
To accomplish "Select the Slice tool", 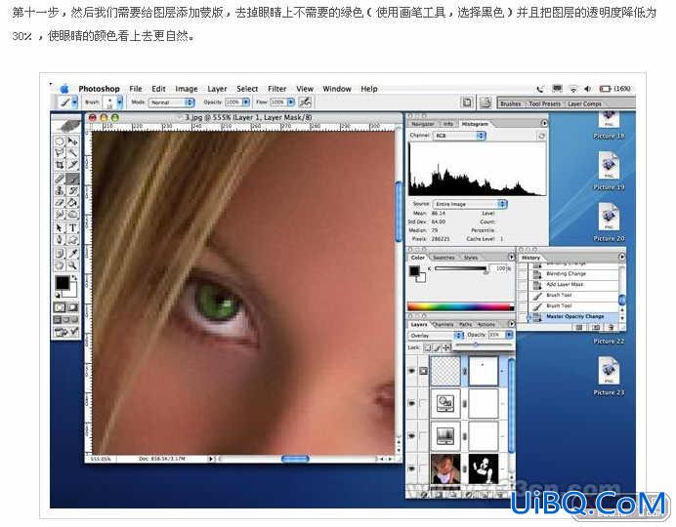I will [x=72, y=165].
